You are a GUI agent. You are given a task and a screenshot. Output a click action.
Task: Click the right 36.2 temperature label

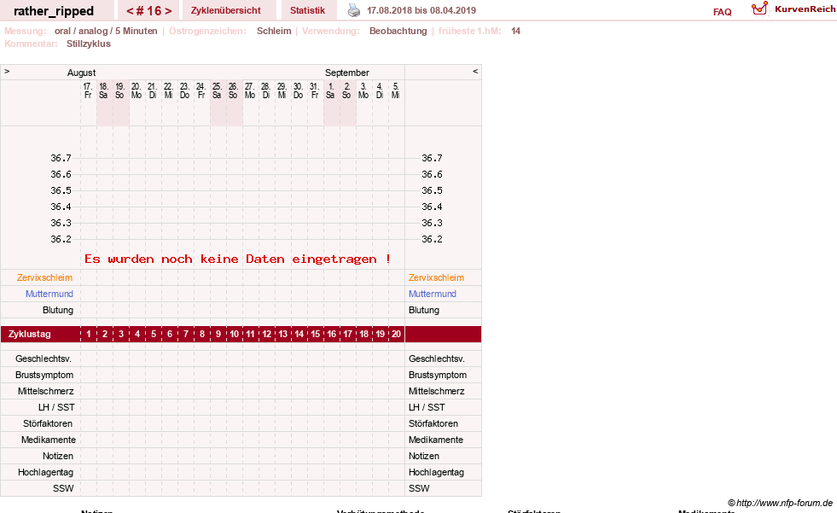(x=432, y=239)
